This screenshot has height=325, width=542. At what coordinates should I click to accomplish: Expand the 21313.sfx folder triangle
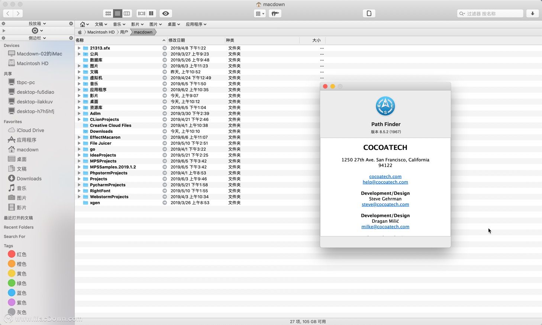(79, 48)
